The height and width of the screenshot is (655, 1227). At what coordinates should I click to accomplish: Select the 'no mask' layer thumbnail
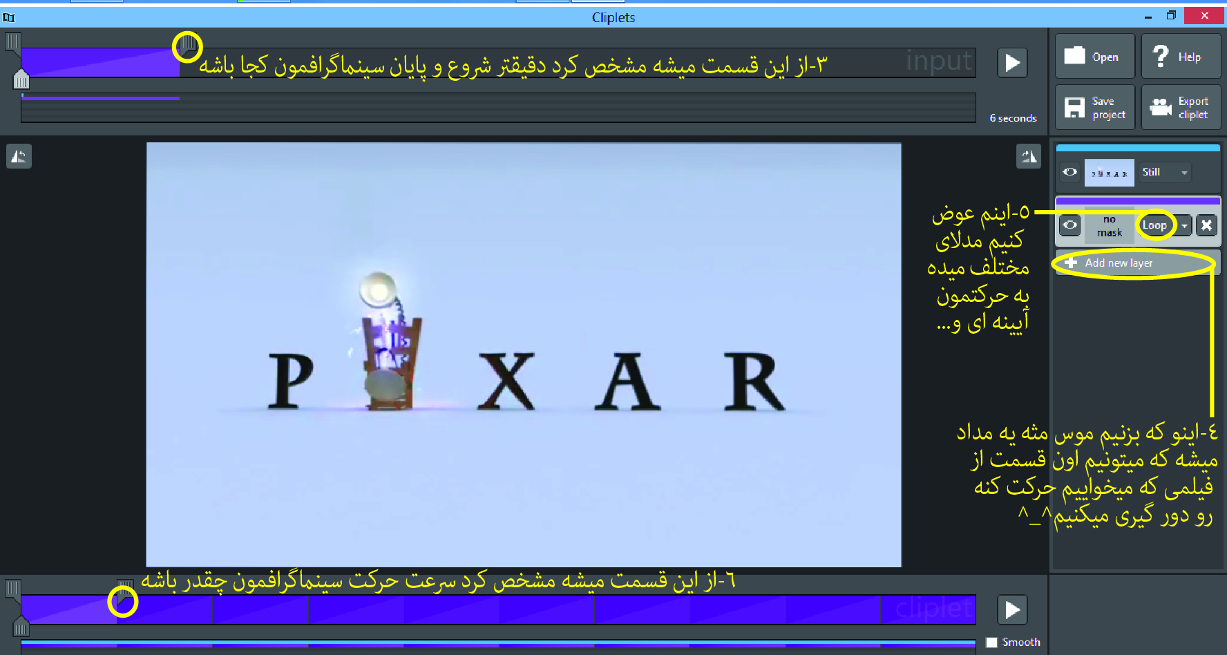click(x=1109, y=225)
